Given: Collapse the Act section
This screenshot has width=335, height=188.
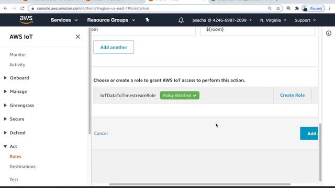Looking at the screenshot, I should 10,146.
